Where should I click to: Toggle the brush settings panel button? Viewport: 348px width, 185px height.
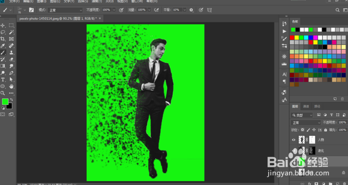[31, 10]
